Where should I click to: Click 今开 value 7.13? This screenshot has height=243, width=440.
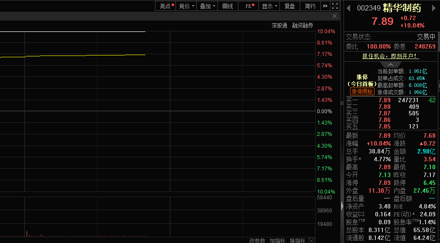(x=385, y=175)
